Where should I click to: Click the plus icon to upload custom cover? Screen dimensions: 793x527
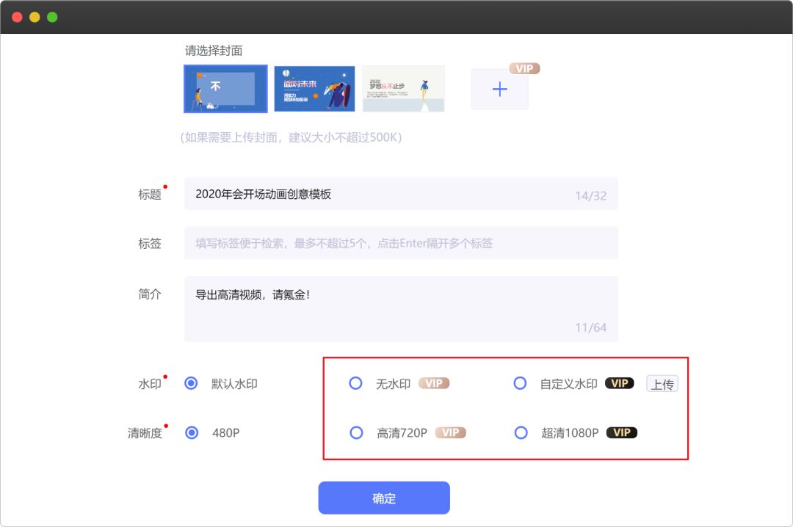(x=499, y=88)
